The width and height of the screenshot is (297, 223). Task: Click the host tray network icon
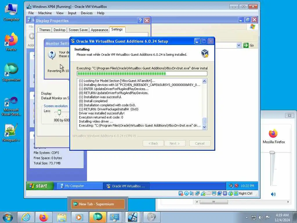tap(253, 217)
